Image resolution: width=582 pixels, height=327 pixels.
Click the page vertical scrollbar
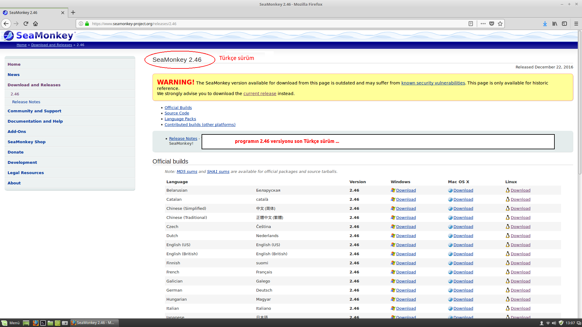(x=580, y=103)
